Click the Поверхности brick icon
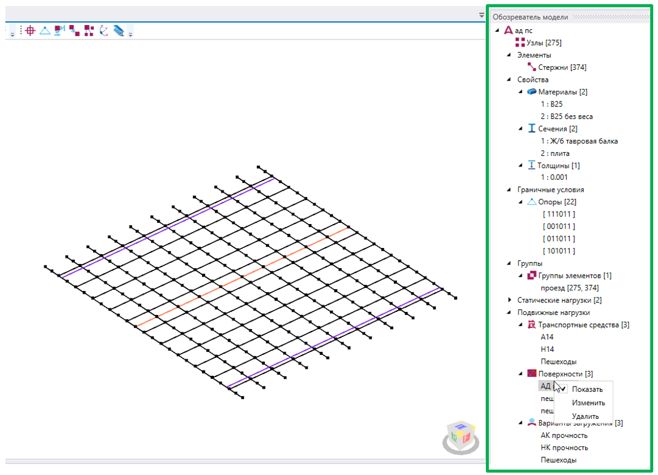Image resolution: width=658 pixels, height=475 pixels. click(x=532, y=373)
